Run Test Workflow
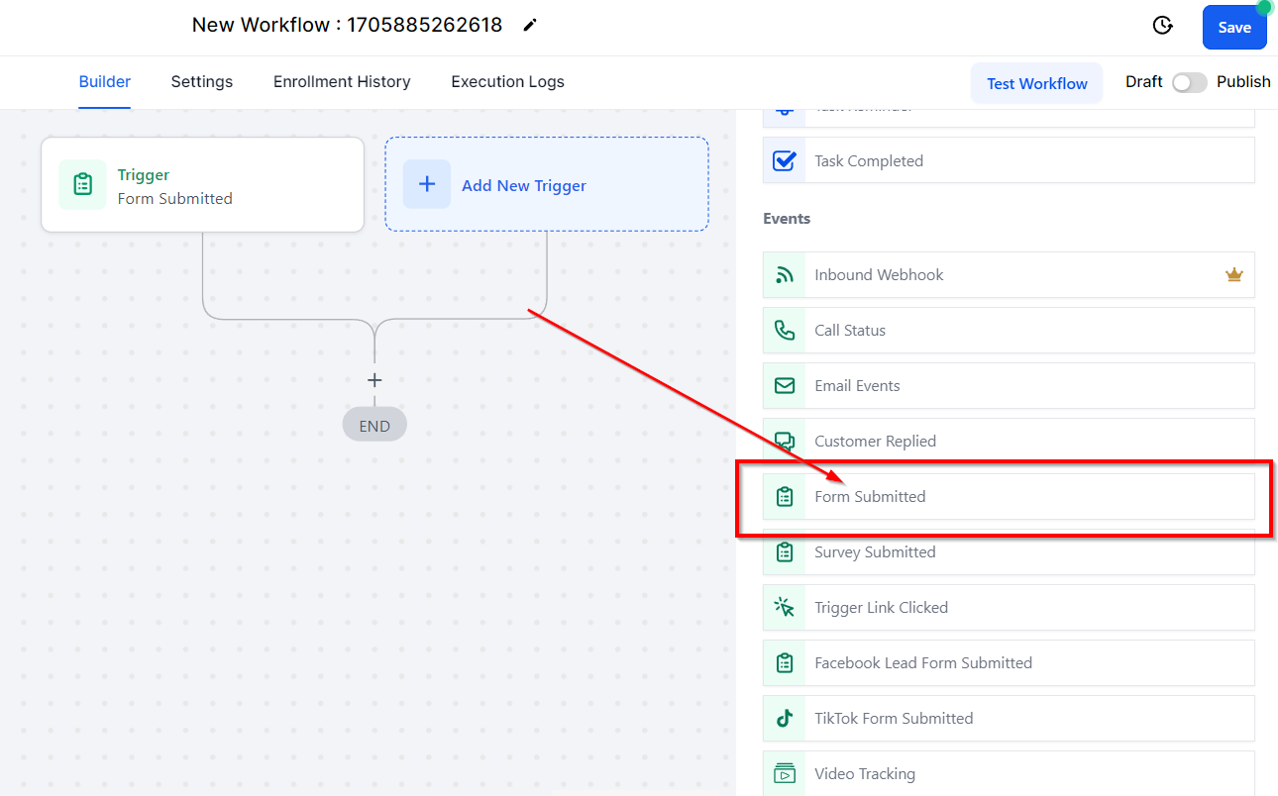Image resolution: width=1278 pixels, height=796 pixels. [x=1037, y=83]
